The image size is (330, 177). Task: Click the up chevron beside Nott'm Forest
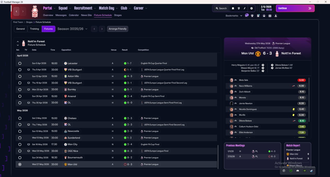tap(18, 41)
